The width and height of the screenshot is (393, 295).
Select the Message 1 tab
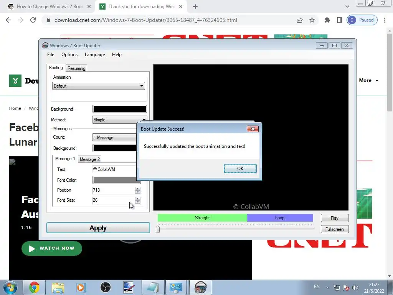pos(65,159)
